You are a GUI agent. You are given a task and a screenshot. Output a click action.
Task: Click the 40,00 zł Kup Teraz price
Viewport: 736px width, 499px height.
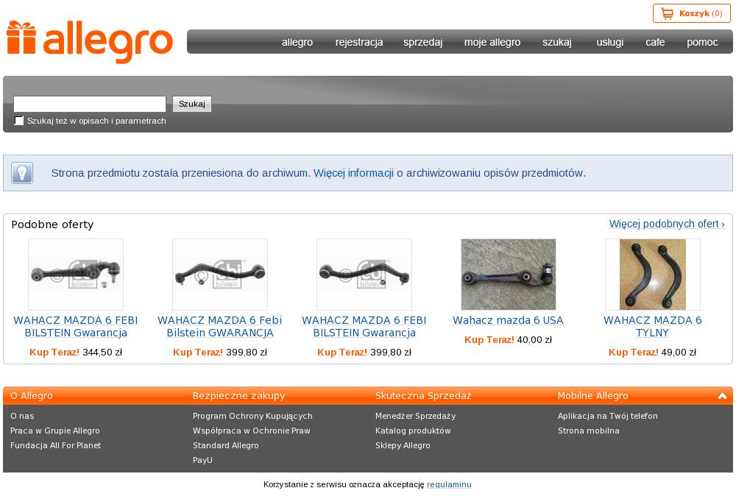(508, 340)
